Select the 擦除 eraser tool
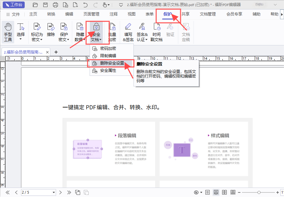 coord(51,30)
